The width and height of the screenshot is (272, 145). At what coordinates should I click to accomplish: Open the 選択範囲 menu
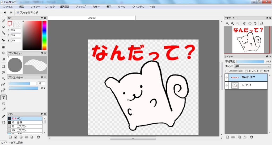click(x=65, y=7)
